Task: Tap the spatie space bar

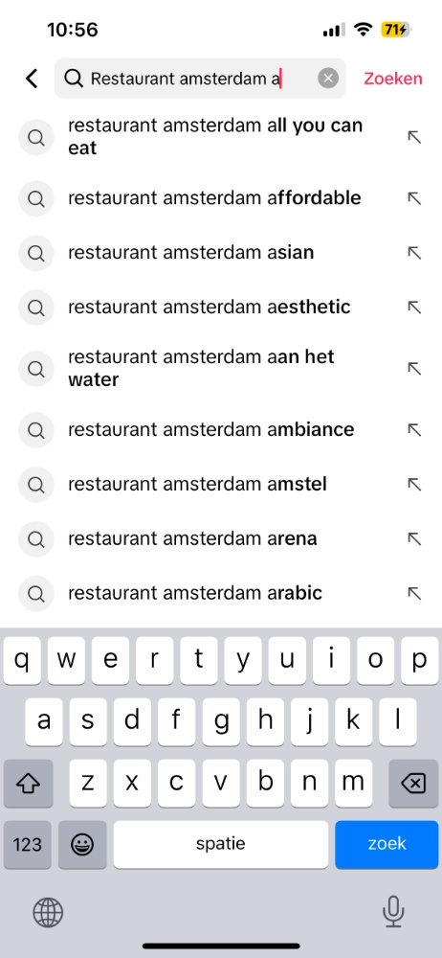Action: pos(220,844)
